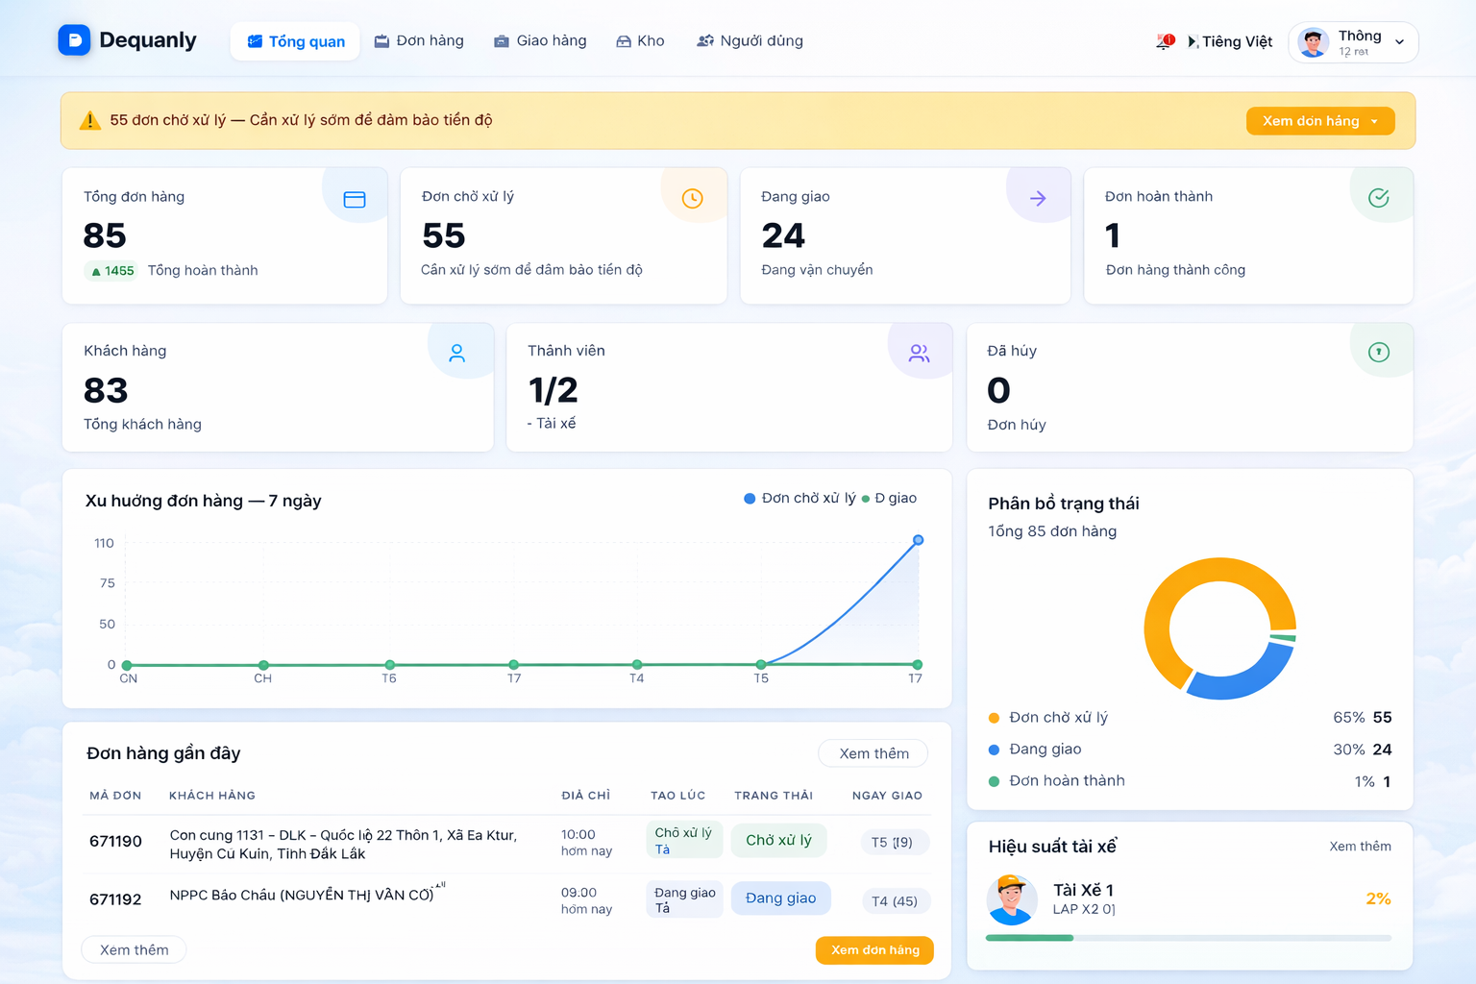This screenshot has width=1476, height=984.
Task: Click the Tài Xế 1 driver avatar
Action: 1012,899
